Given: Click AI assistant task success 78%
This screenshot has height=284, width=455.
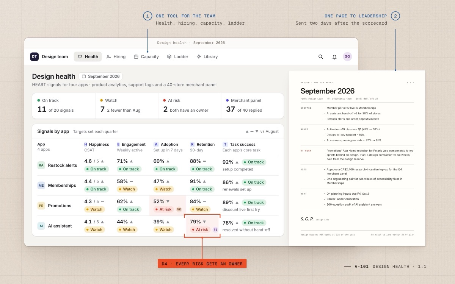Looking at the screenshot, I should coord(228,223).
